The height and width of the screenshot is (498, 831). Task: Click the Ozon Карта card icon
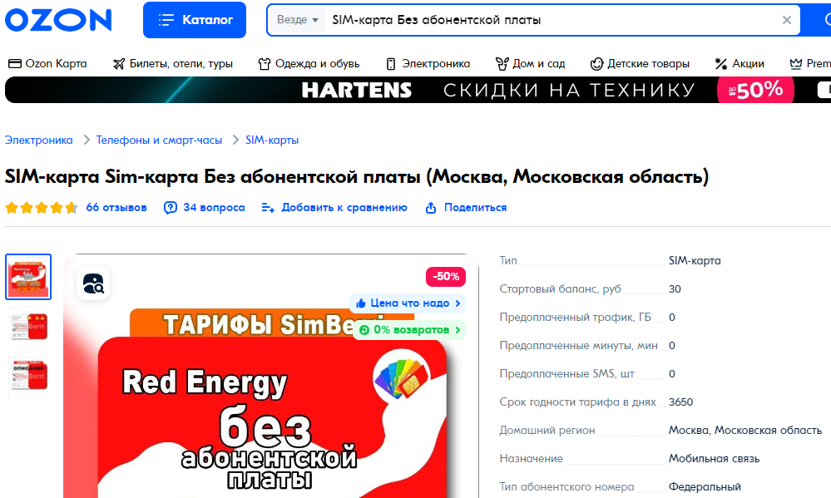click(15, 64)
